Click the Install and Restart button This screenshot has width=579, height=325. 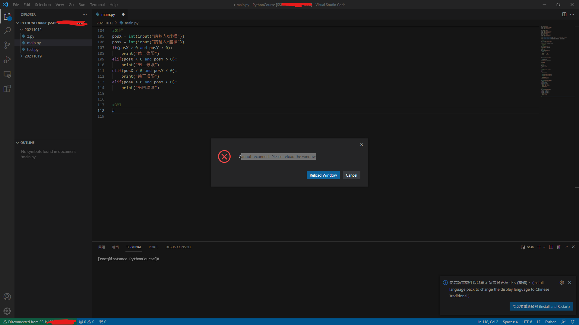541,306
